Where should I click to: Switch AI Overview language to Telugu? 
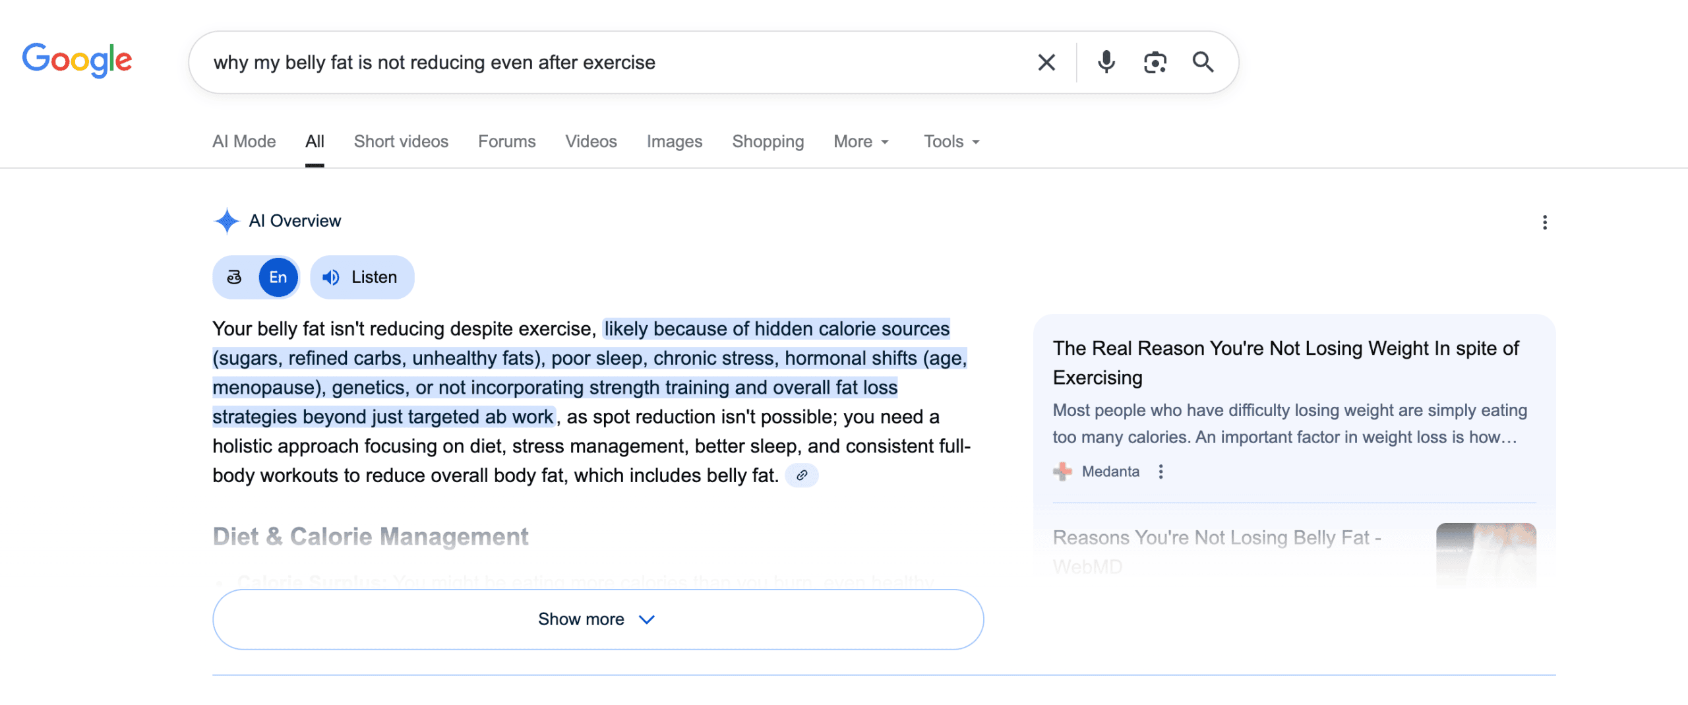coord(234,277)
